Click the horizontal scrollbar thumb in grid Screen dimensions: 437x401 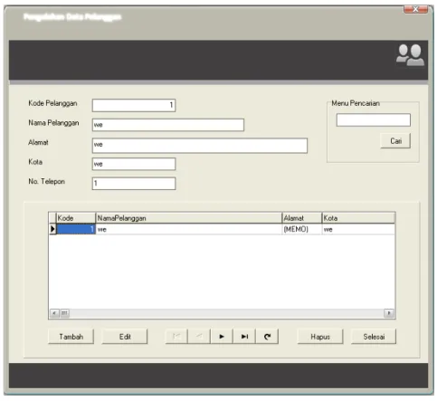click(x=64, y=313)
